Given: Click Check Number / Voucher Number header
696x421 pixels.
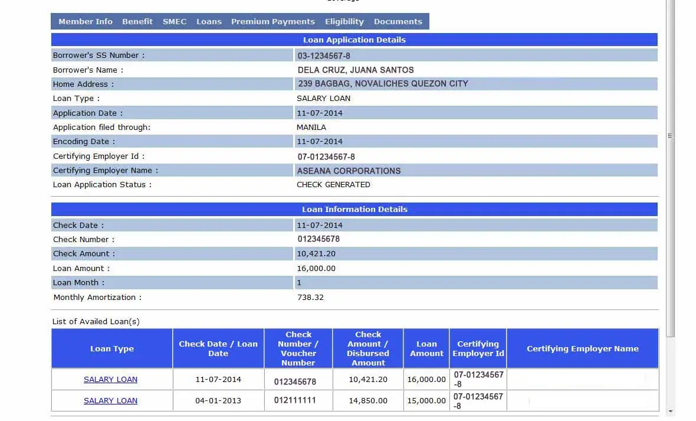Looking at the screenshot, I should coord(298,348).
